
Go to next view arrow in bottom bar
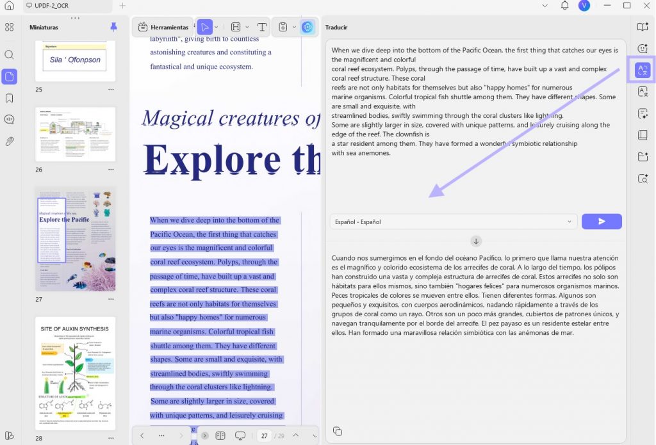tap(181, 436)
